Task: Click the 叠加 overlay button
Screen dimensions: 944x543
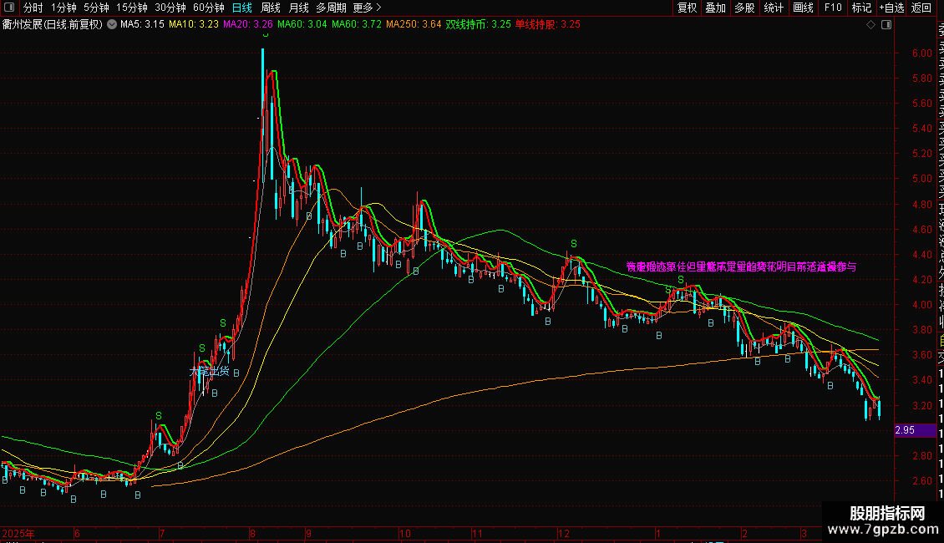Action: (x=716, y=8)
